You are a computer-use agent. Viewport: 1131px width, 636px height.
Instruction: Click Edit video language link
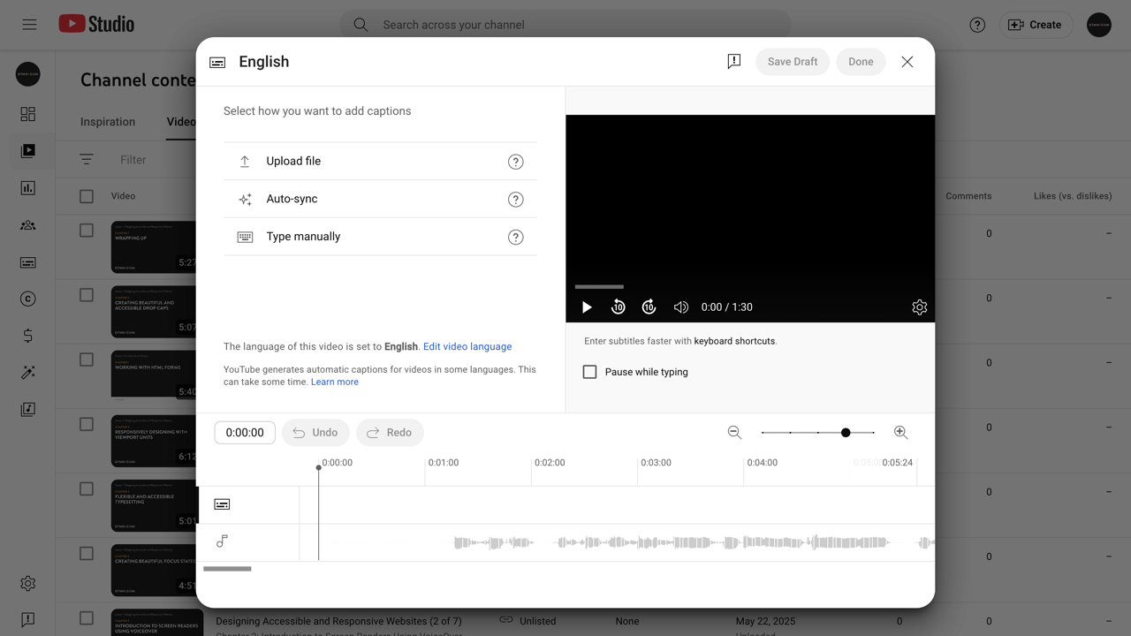point(467,347)
